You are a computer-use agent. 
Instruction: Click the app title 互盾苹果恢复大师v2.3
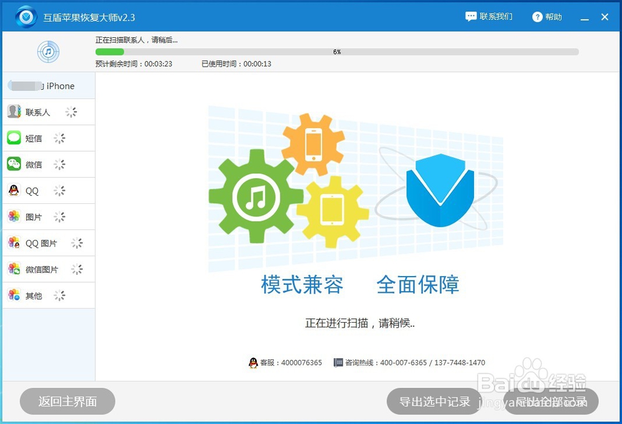tap(89, 17)
